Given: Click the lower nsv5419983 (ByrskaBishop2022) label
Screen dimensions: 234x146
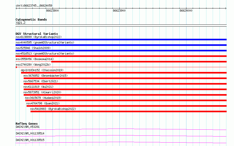Looking at the screenshot, I should [x=53, y=109].
